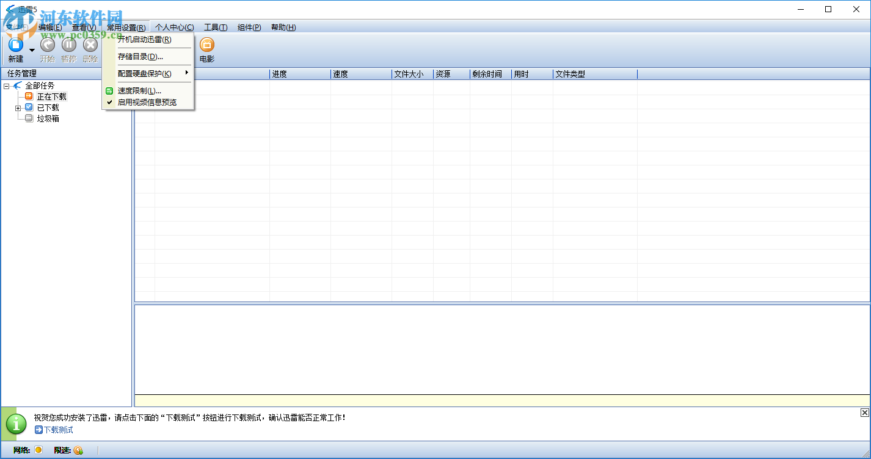Select the 垃圾箱 tree item
Screen dimensions: 871x459
(48, 118)
